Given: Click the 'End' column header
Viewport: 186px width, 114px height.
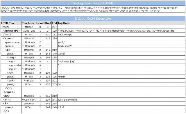Looking at the screenshot, I should 54,23.
